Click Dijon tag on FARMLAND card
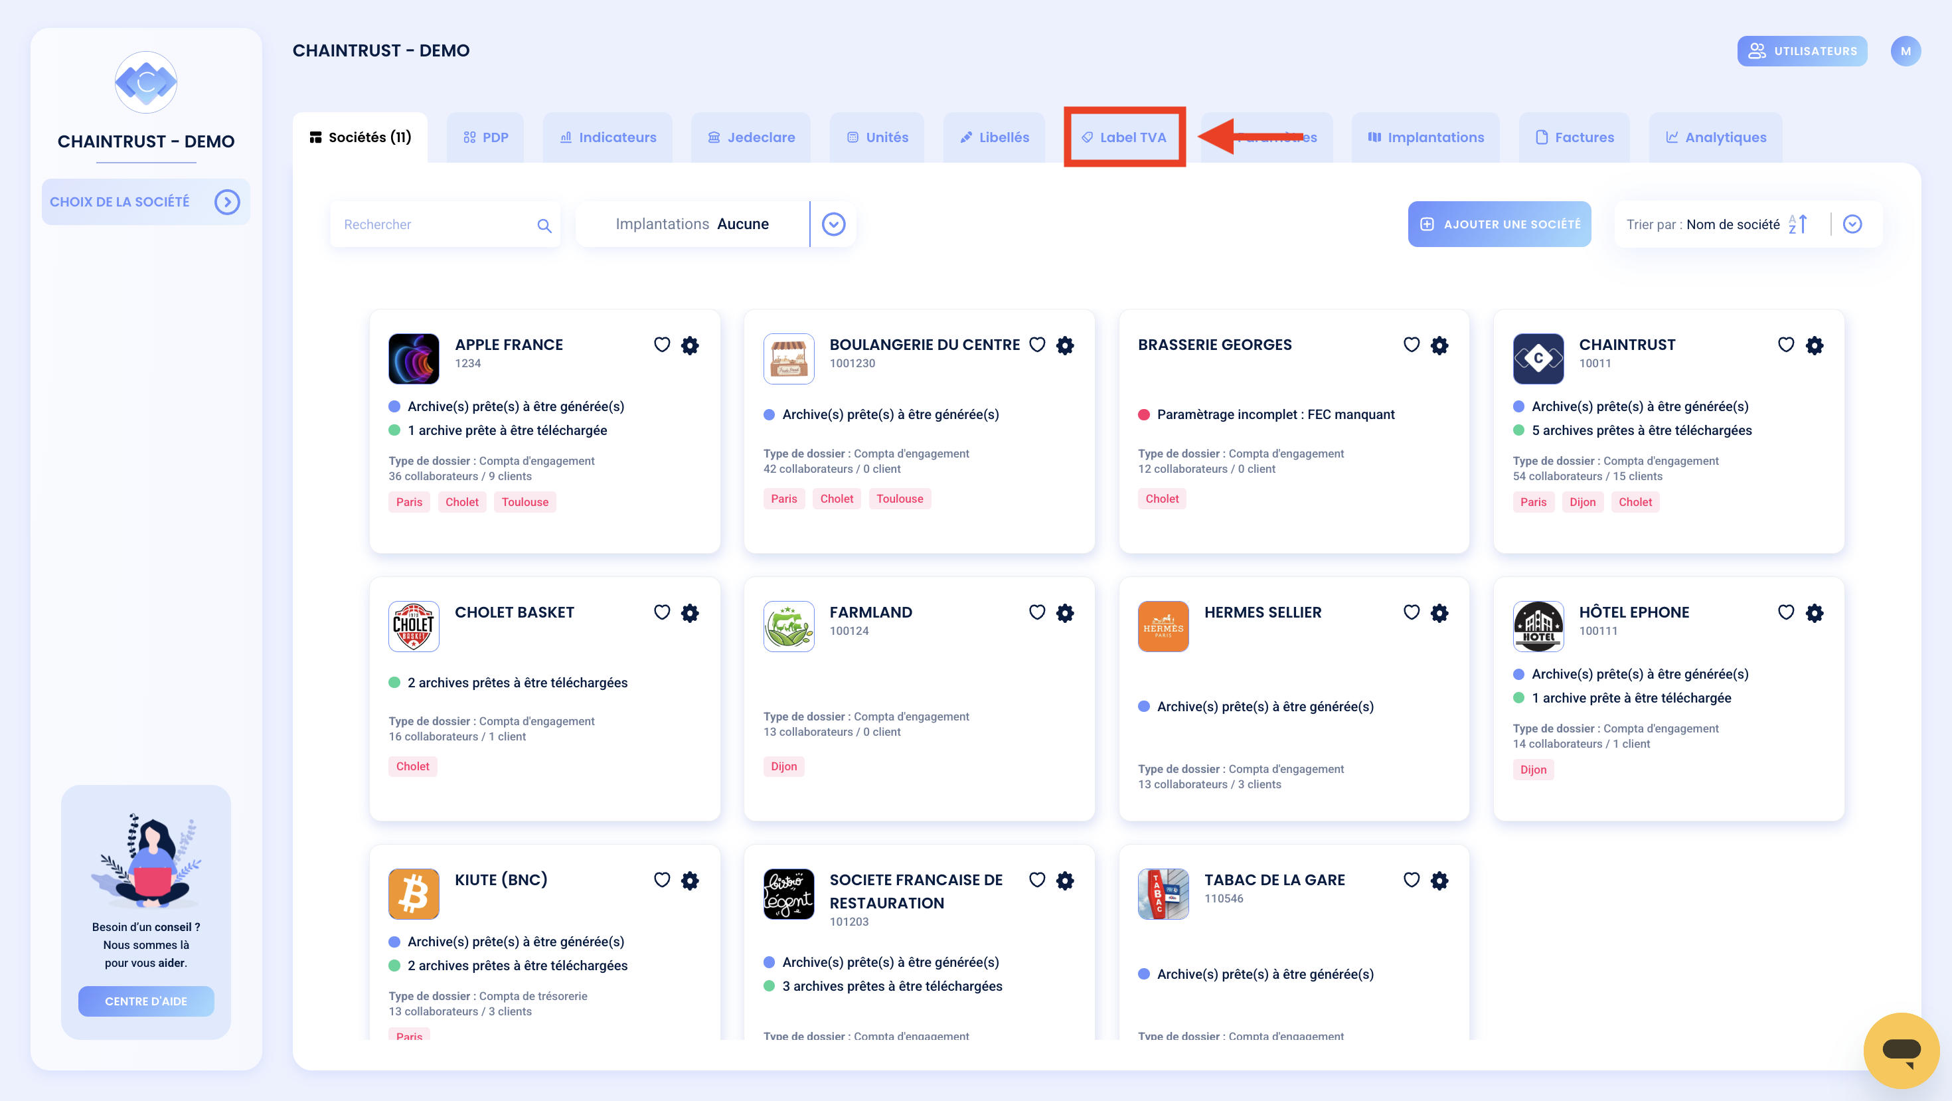Viewport: 1952px width, 1101px height. (x=783, y=766)
